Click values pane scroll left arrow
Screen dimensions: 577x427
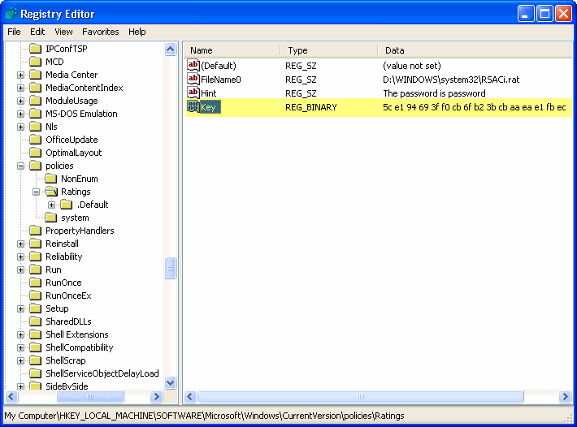pyautogui.click(x=190, y=396)
